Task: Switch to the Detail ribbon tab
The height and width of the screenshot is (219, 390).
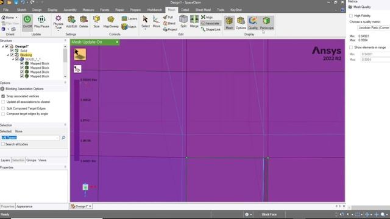Action: pyautogui.click(x=185, y=10)
